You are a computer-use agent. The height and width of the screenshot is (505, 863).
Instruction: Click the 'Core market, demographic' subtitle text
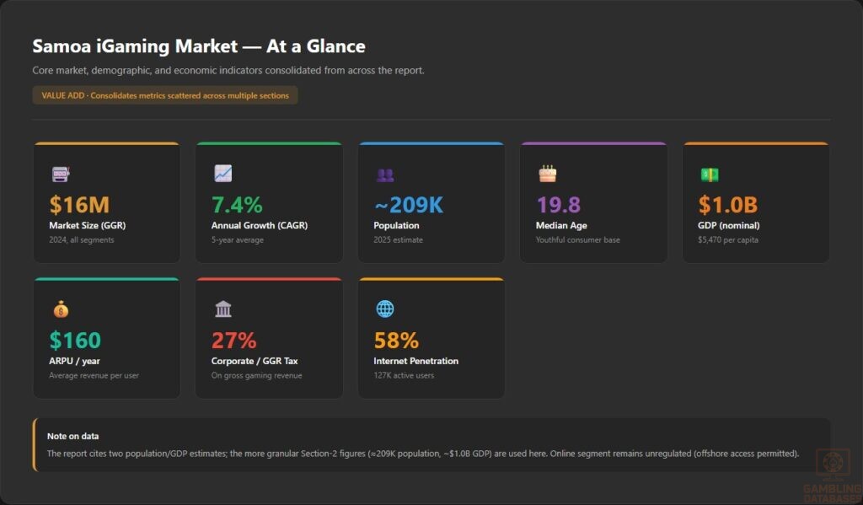click(228, 71)
